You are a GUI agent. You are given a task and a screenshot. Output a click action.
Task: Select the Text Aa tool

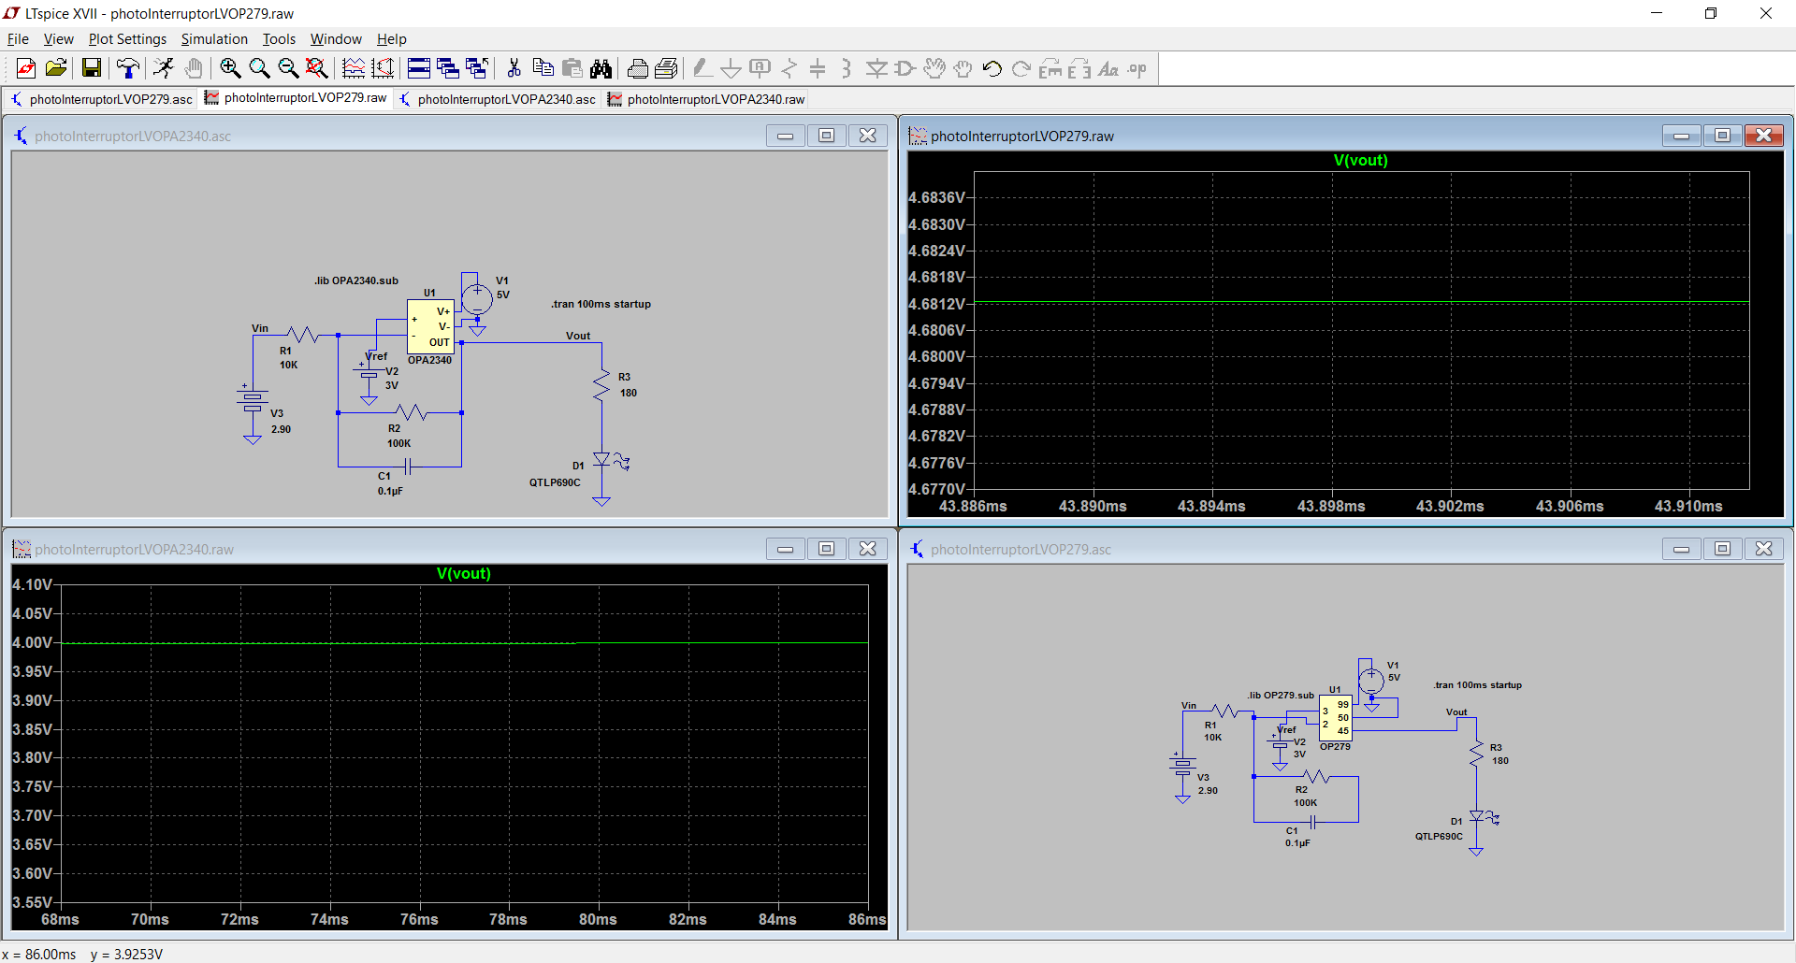click(x=1108, y=68)
